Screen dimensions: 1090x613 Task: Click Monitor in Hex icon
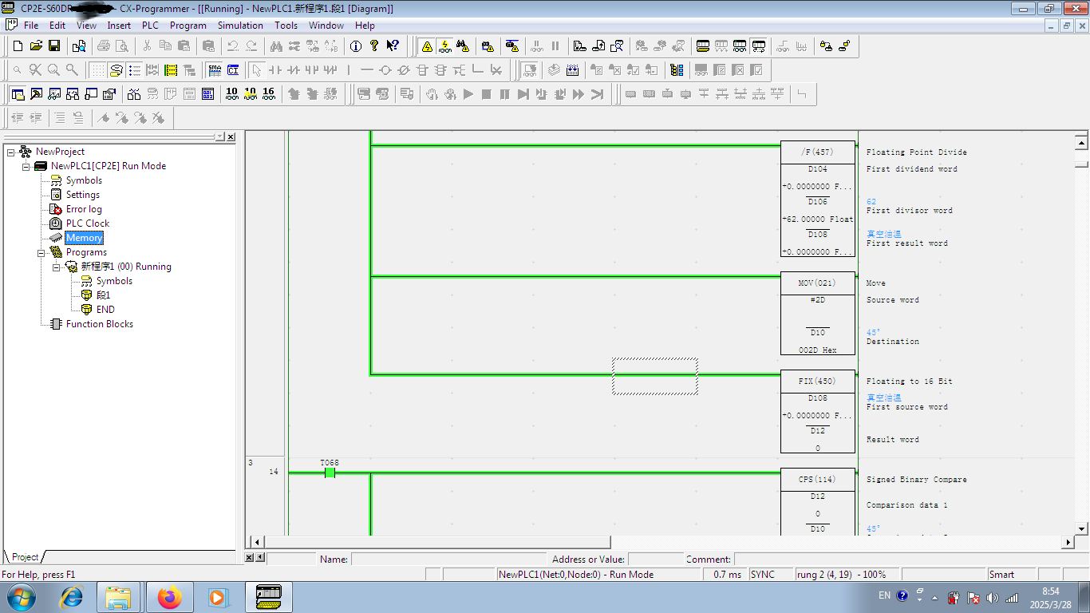269,94
